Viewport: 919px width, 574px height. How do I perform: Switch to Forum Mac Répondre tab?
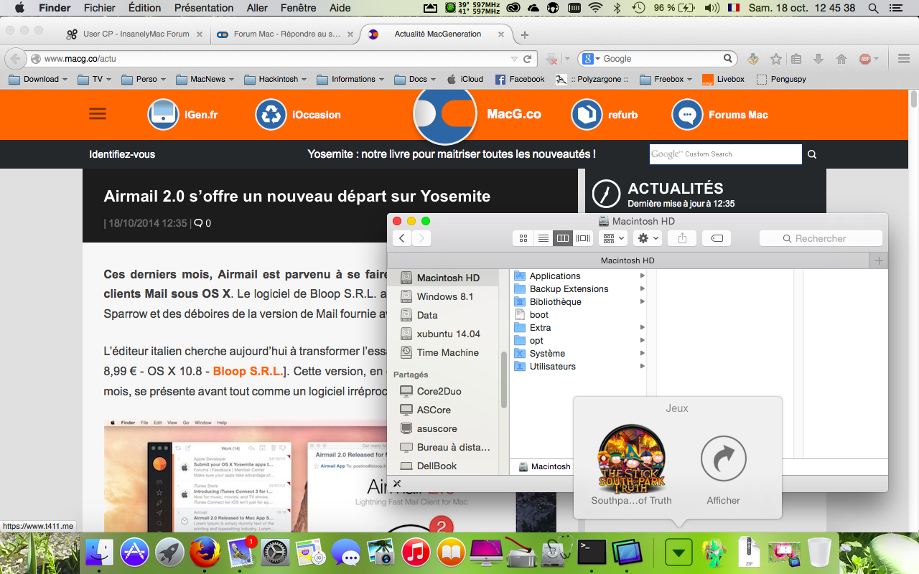pos(286,34)
